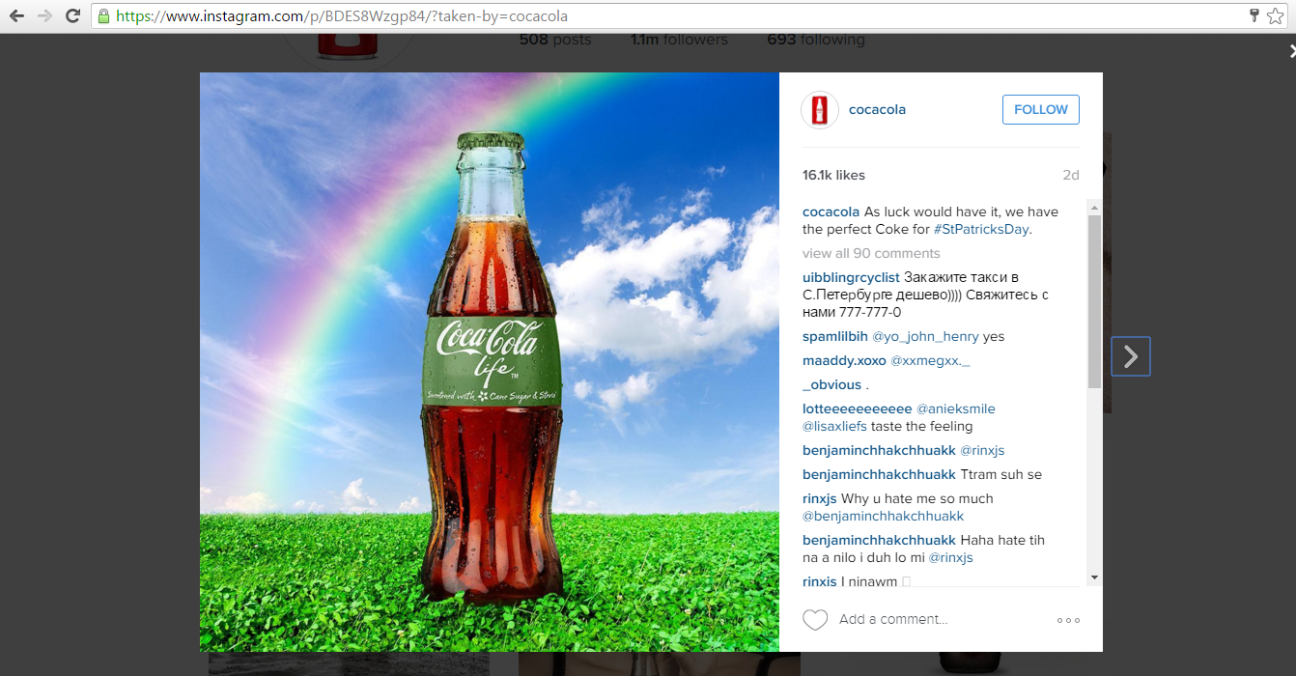Click rinxjs username in the comments
Viewport: 1296px width, 676px height.
[x=819, y=497]
